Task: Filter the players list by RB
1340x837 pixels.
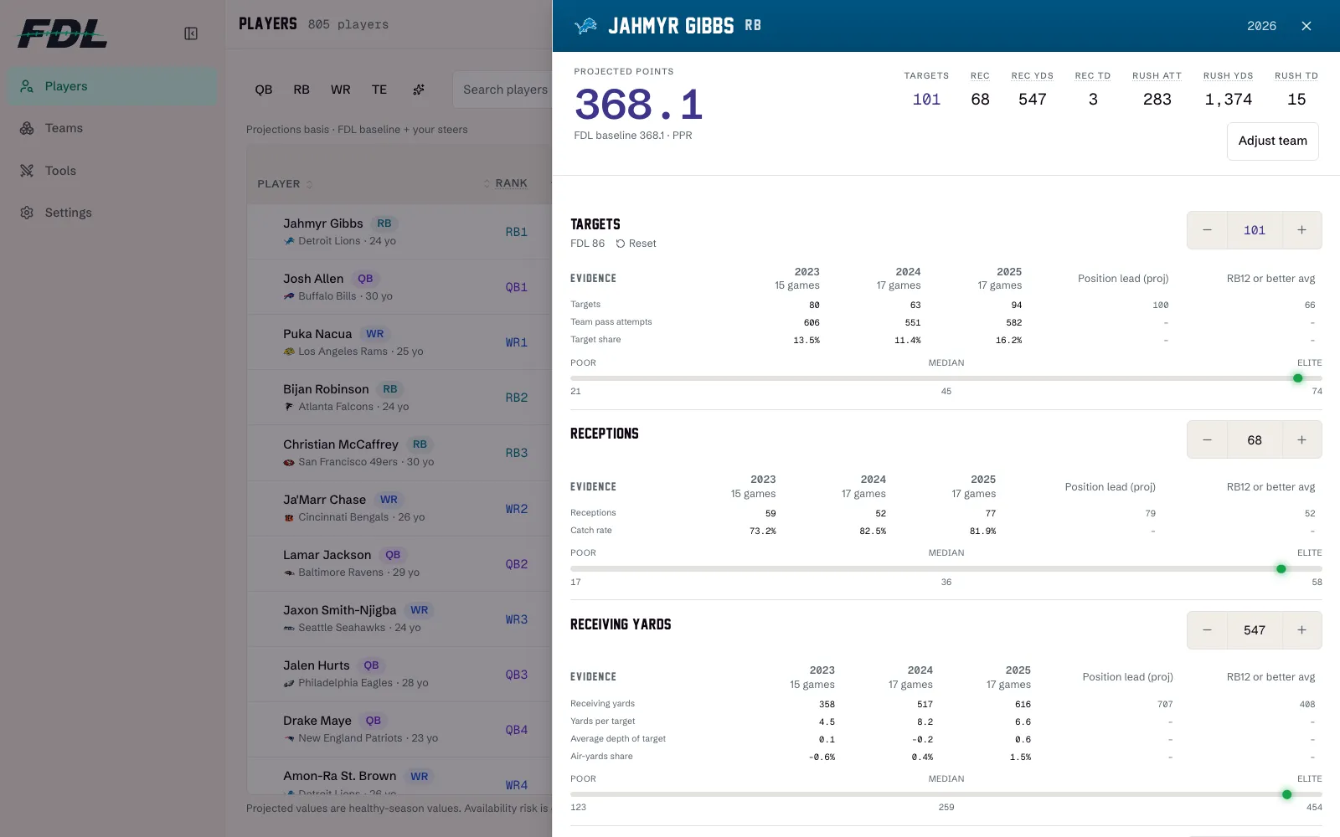Action: tap(301, 90)
